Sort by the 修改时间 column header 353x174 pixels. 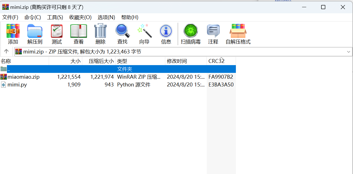(186, 61)
